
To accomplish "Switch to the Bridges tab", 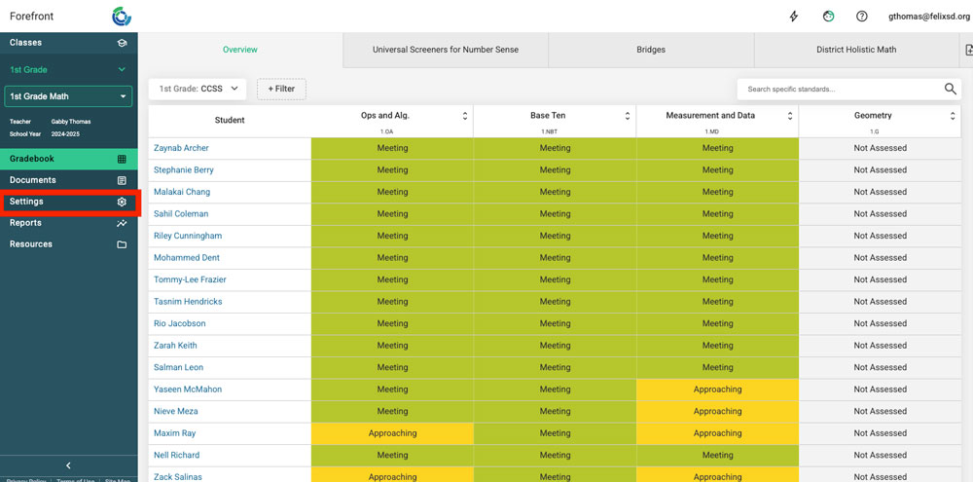I will tap(651, 50).
